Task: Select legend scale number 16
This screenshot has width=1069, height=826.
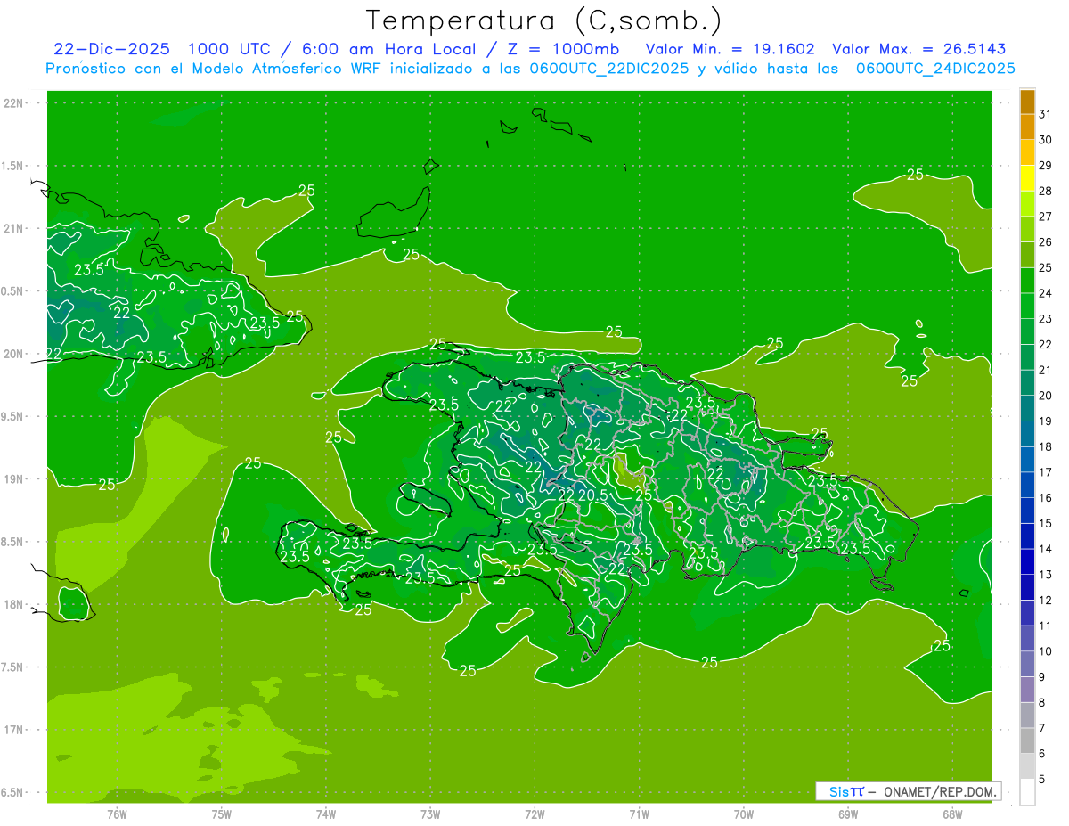Action: point(1045,498)
